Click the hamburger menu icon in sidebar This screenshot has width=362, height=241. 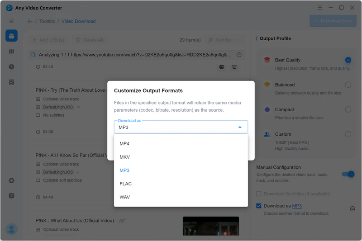(11, 21)
